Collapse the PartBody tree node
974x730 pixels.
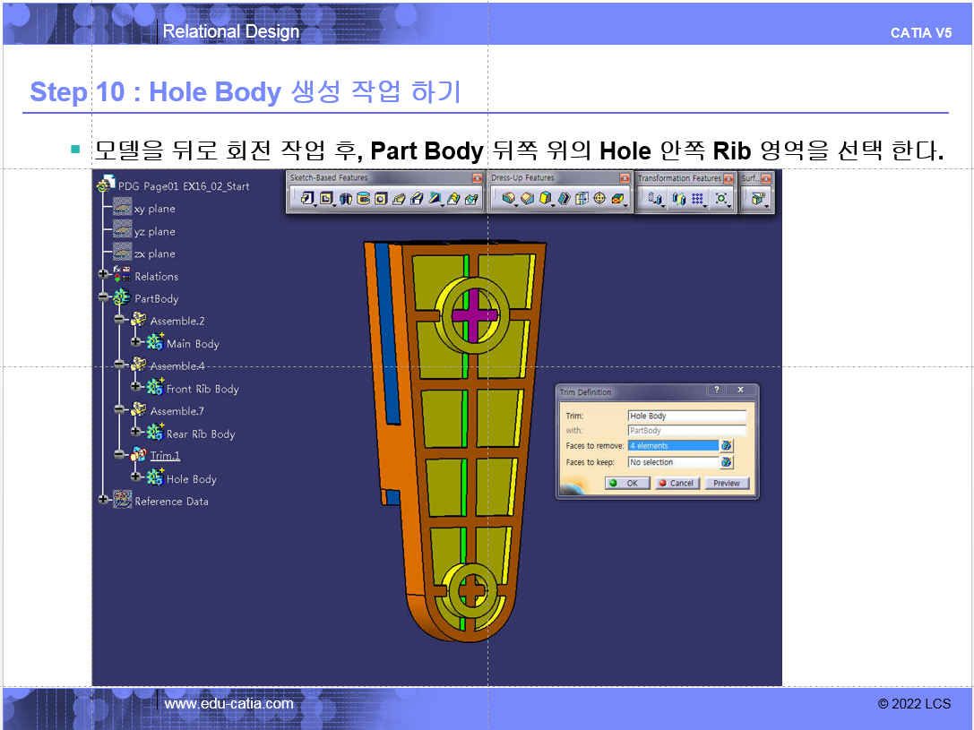(x=103, y=298)
